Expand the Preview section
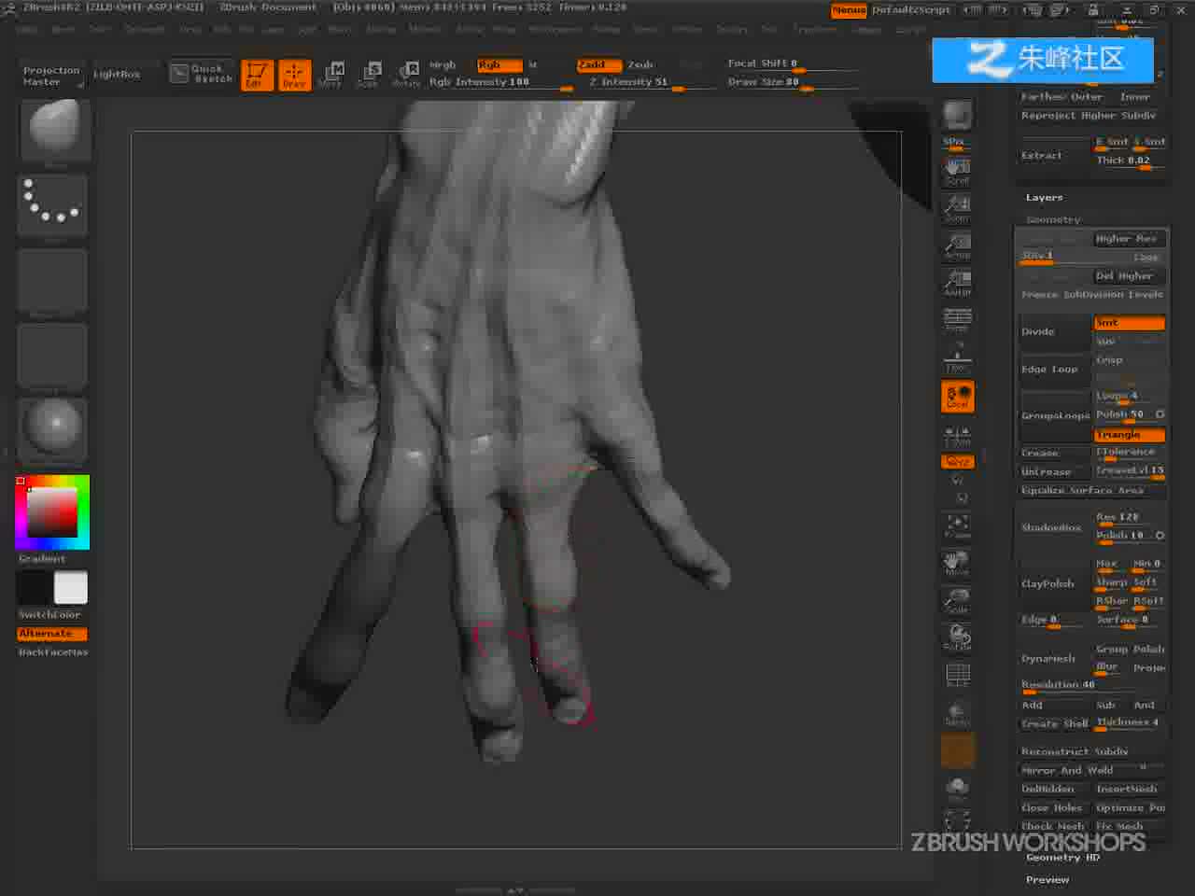 pos(1047,880)
